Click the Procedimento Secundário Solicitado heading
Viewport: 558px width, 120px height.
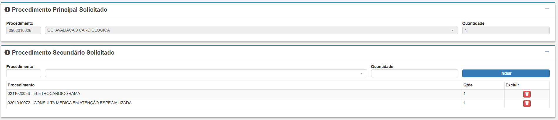(63, 53)
